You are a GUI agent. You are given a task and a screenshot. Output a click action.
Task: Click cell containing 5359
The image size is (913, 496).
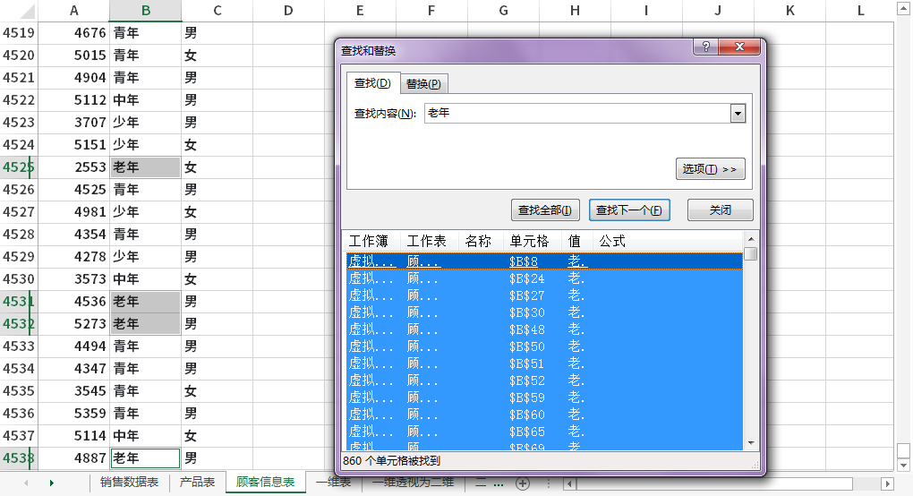tap(73, 414)
